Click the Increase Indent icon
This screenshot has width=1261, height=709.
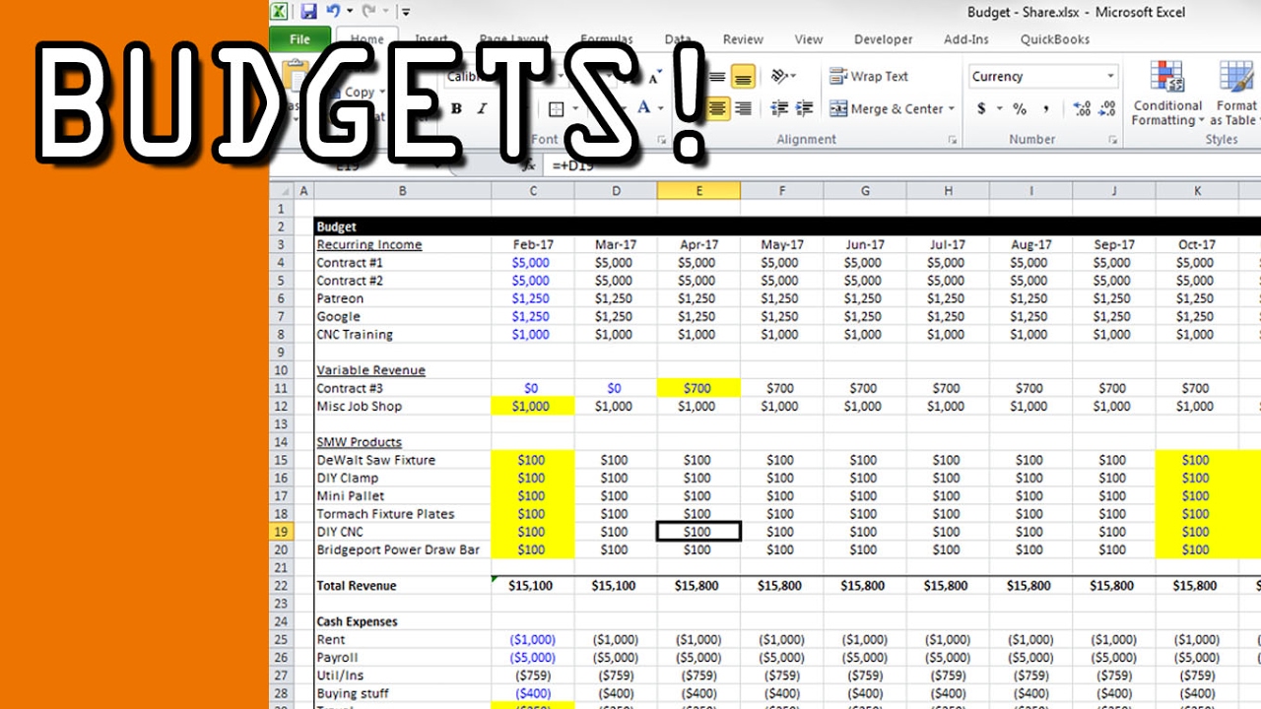tap(804, 108)
